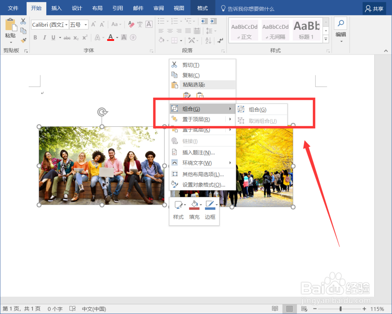Apply subscript formatting
The image size is (392, 314).
click(76, 38)
